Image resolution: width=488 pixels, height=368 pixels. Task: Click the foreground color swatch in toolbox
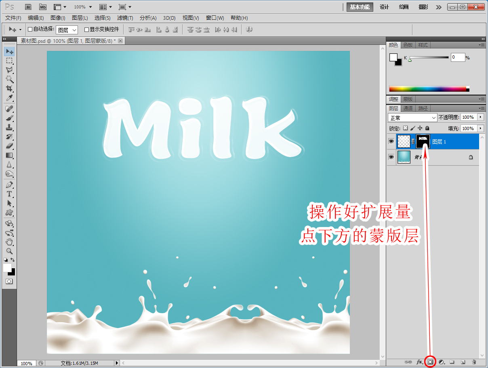(x=7, y=268)
